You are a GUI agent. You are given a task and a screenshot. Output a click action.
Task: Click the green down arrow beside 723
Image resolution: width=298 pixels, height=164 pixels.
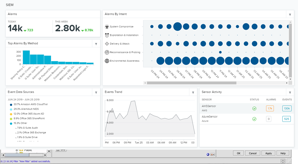[25, 31]
